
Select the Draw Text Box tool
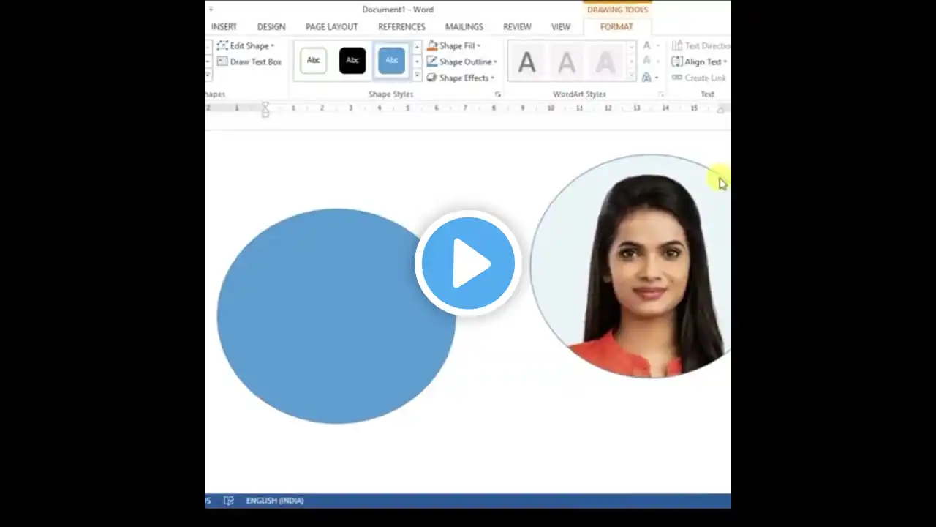point(251,61)
